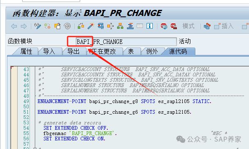Switch Display/Change mode via glasses-pencil icon

tap(38, 26)
